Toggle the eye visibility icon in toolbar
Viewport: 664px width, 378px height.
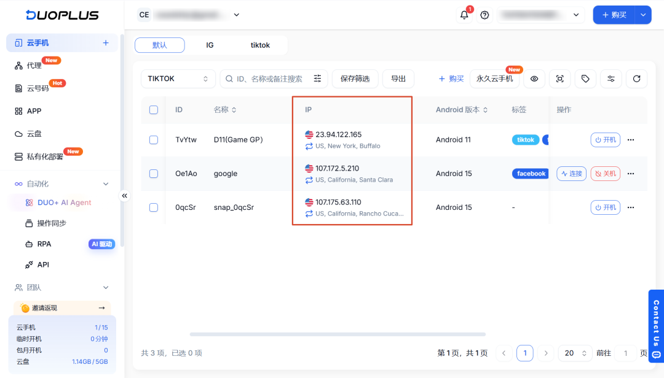pyautogui.click(x=534, y=79)
